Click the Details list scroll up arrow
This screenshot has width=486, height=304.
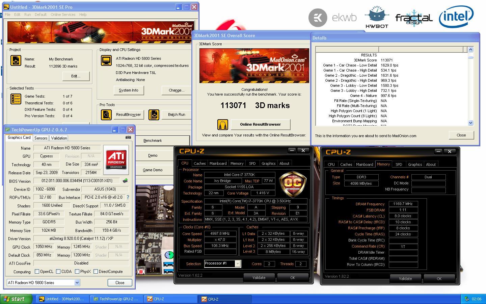[x=470, y=50]
